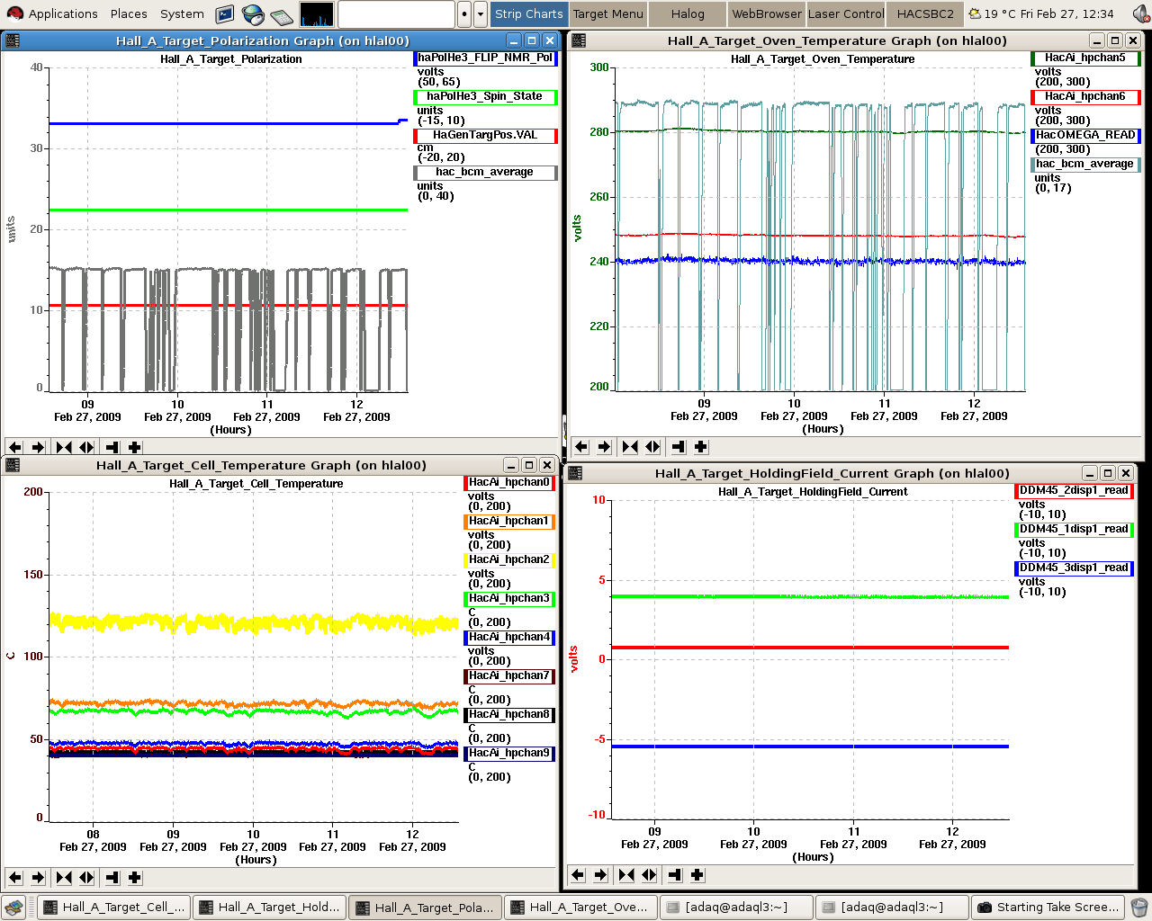1152x921 pixels.
Task: Select HacAi_hpchan2 yellow legend entry
Action: (x=509, y=559)
